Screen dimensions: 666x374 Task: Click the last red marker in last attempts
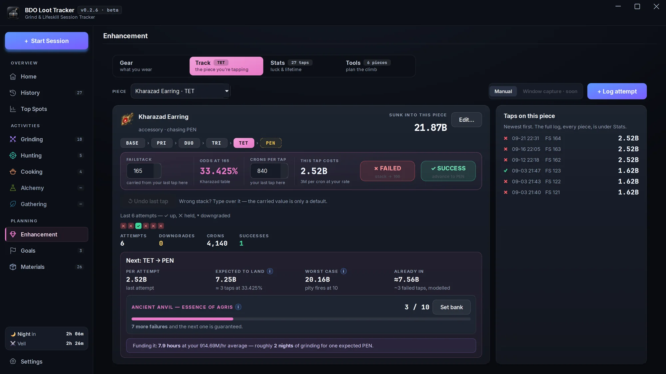[x=161, y=226]
